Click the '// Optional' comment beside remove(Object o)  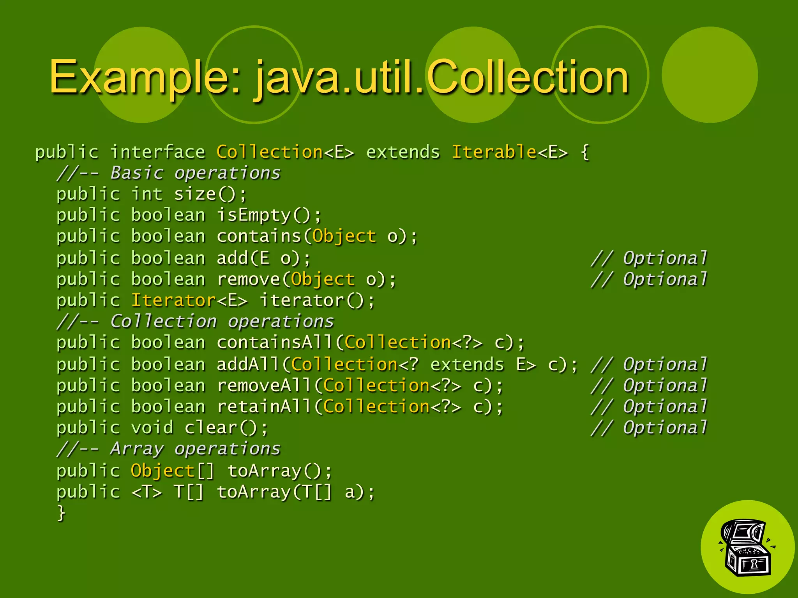pos(649,279)
